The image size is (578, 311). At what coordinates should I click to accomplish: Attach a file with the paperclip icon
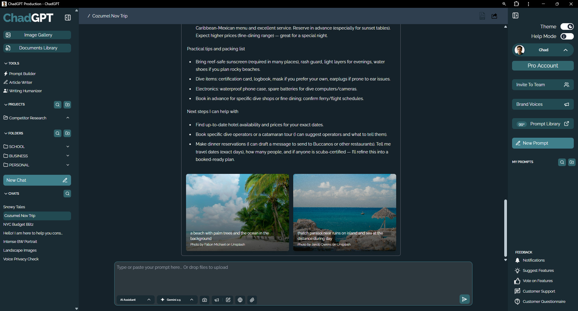[252, 300]
